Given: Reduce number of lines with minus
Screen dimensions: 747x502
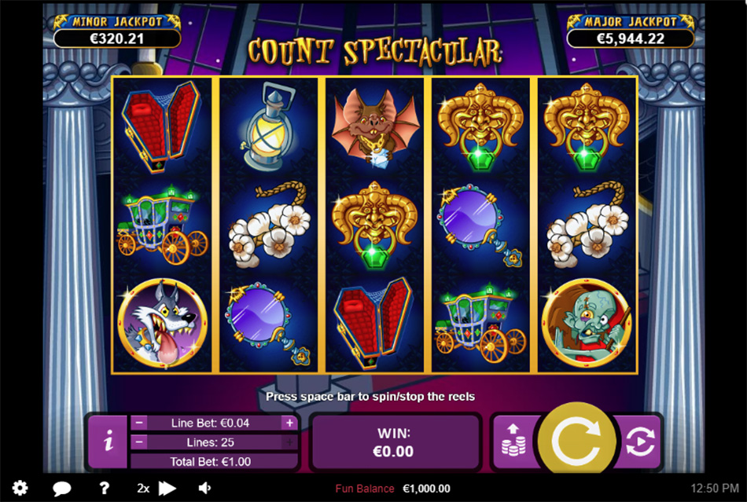Looking at the screenshot, I should (138, 442).
